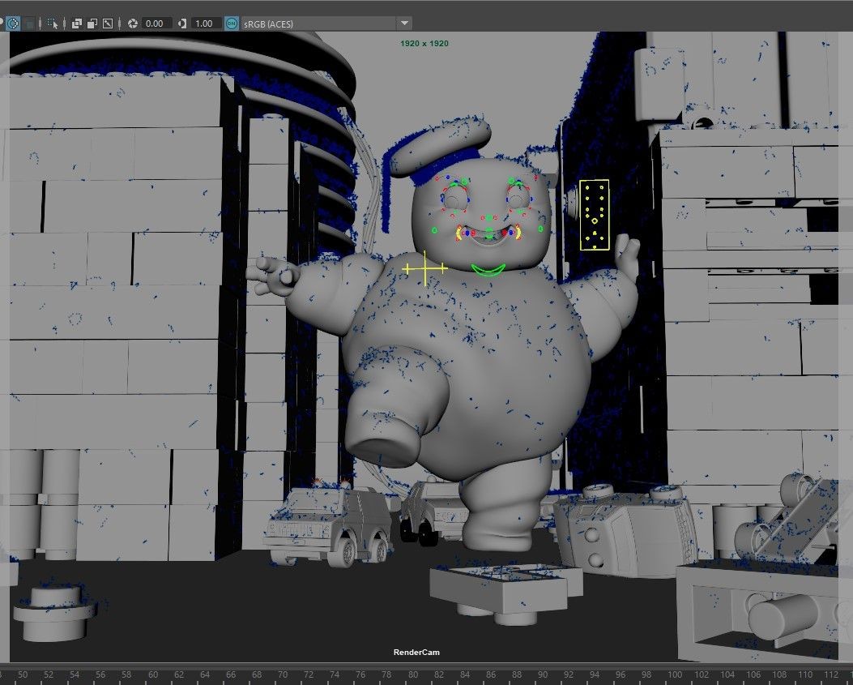Toggle X-ray active components icon
853x685 pixels.
[x=92, y=24]
